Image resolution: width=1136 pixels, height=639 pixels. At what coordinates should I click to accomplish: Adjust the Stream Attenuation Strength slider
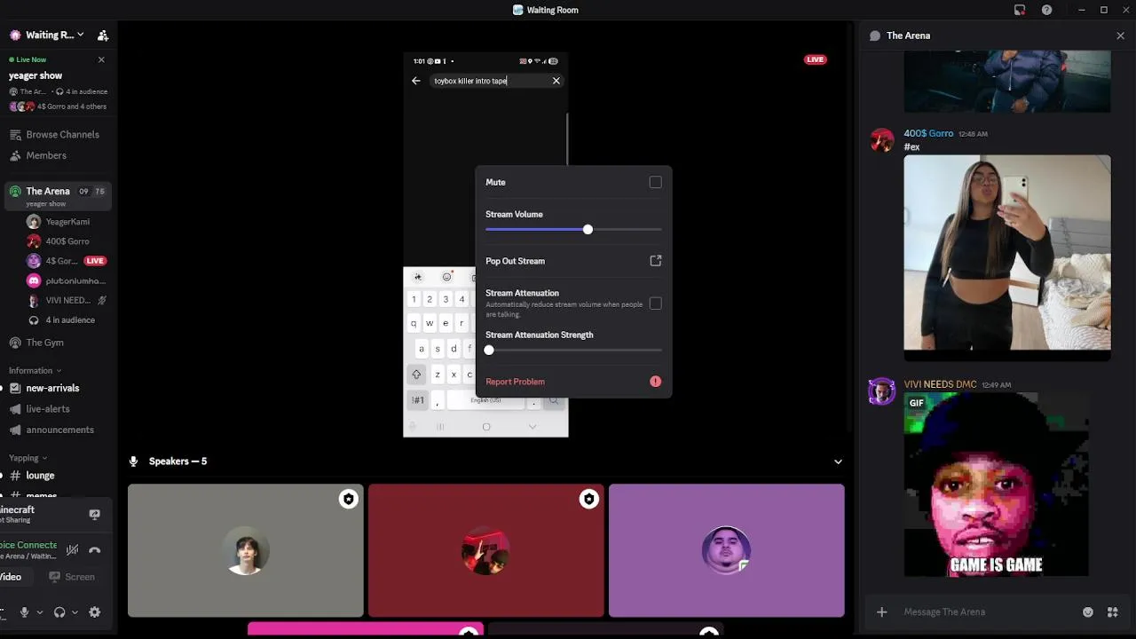(x=573, y=351)
